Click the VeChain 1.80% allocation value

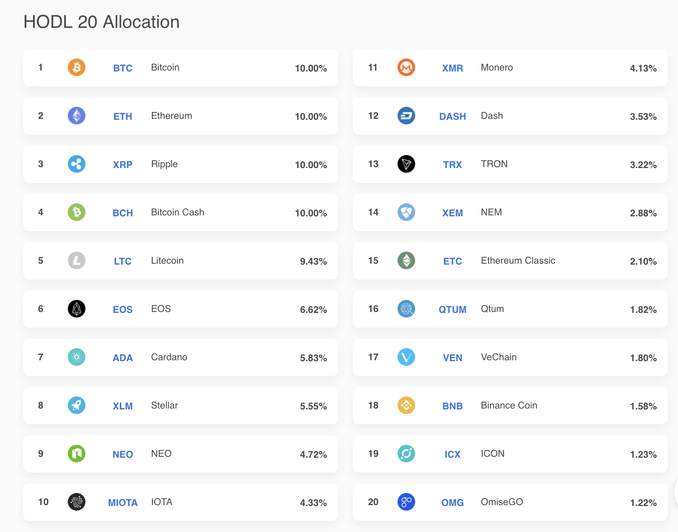click(x=643, y=358)
